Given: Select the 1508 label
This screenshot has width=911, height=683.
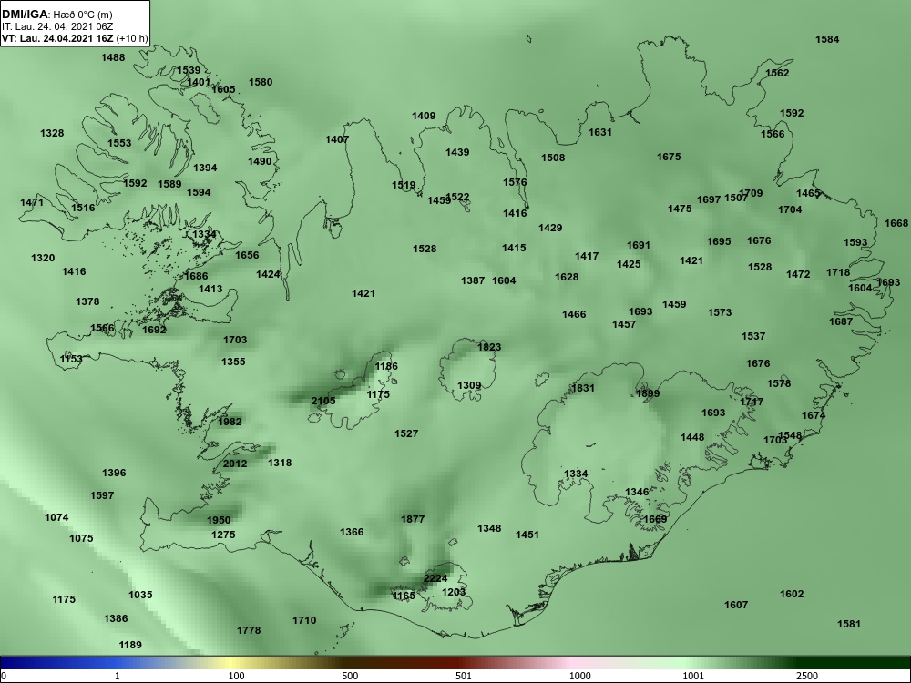Looking at the screenshot, I should coord(553,158).
